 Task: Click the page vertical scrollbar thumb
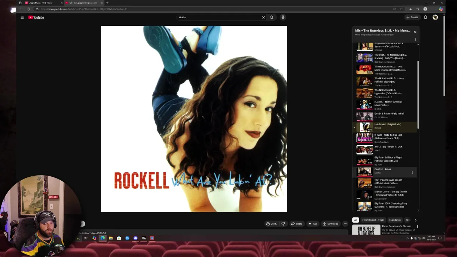click(x=444, y=55)
